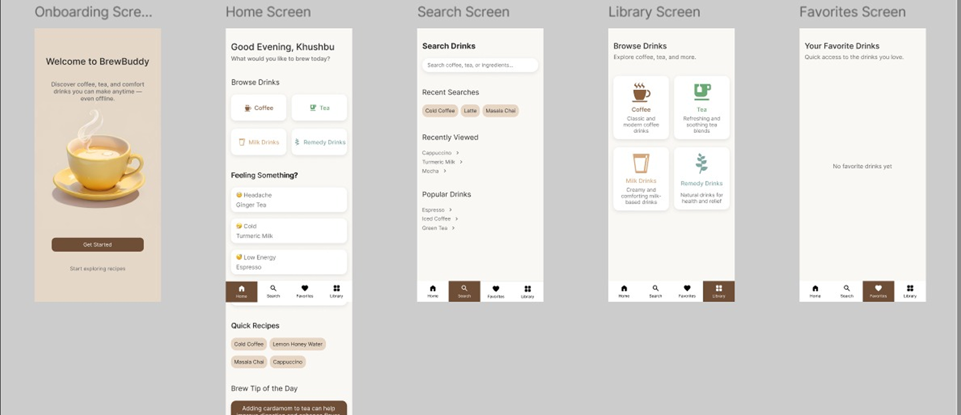
Task: Click Search icon in Home Screen nav bar
Action: pyautogui.click(x=273, y=289)
